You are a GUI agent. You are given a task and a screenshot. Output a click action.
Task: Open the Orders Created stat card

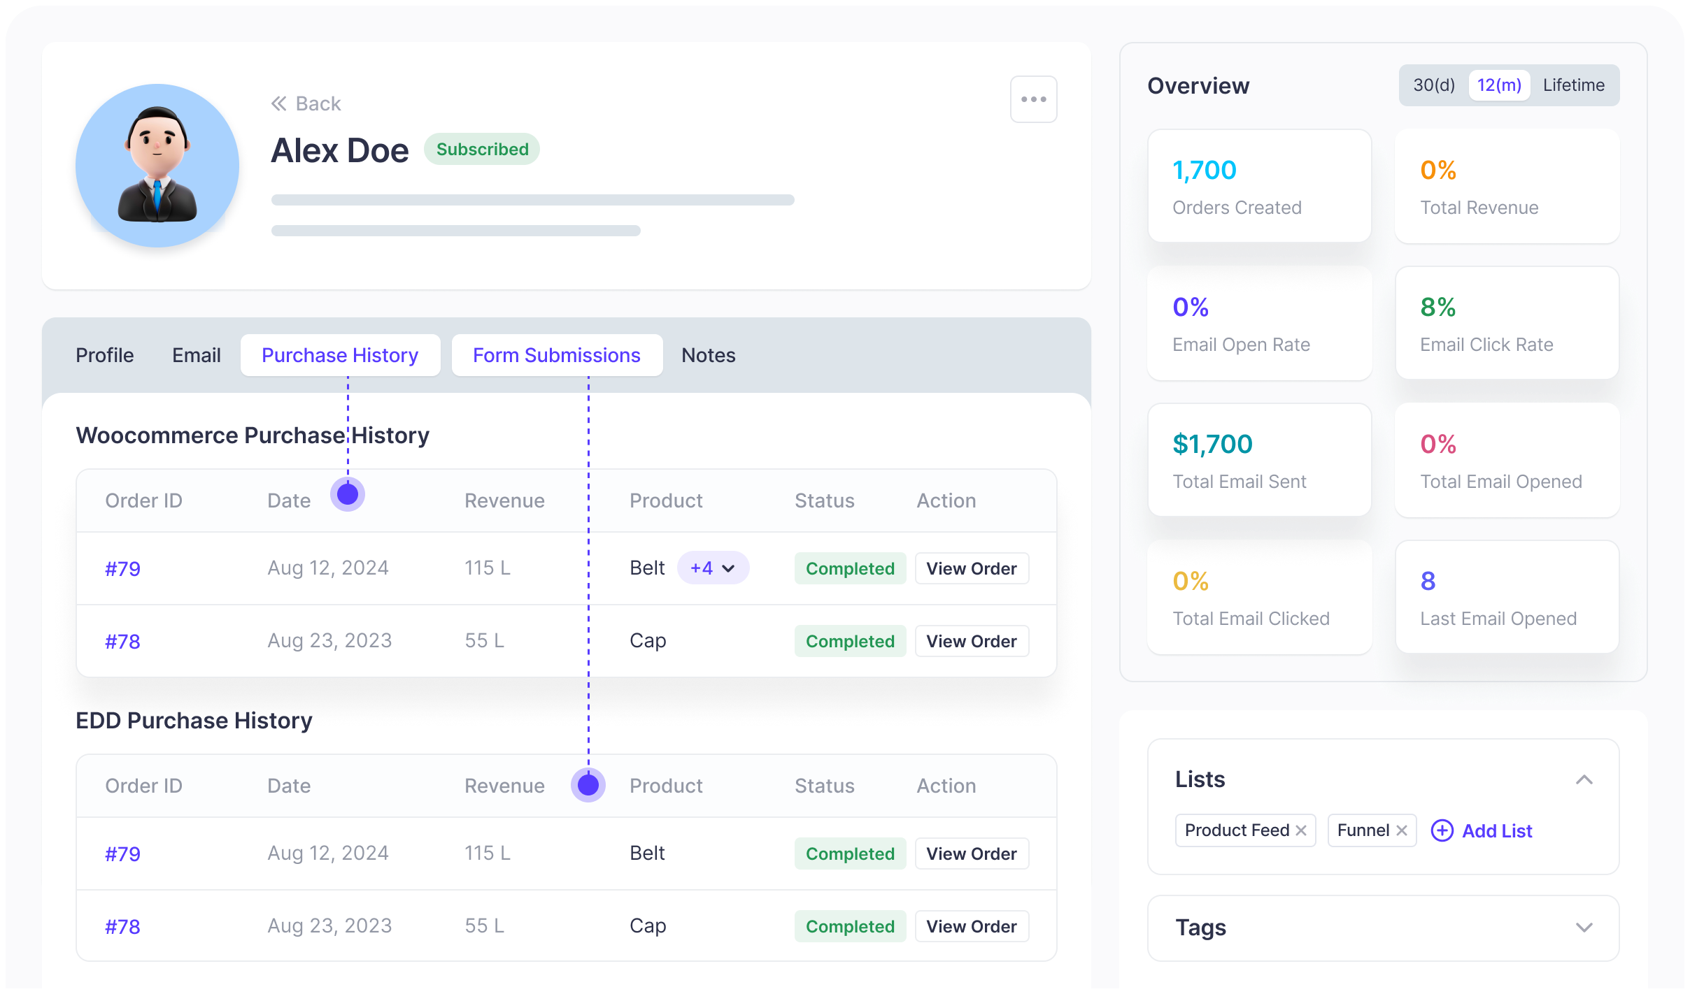[1259, 187]
